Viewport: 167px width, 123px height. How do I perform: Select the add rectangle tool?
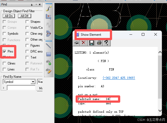49,54
